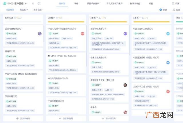The height and width of the screenshot is (123, 183).
Task: Open the 业绩排行榜 tab
Action: [x=135, y=4]
